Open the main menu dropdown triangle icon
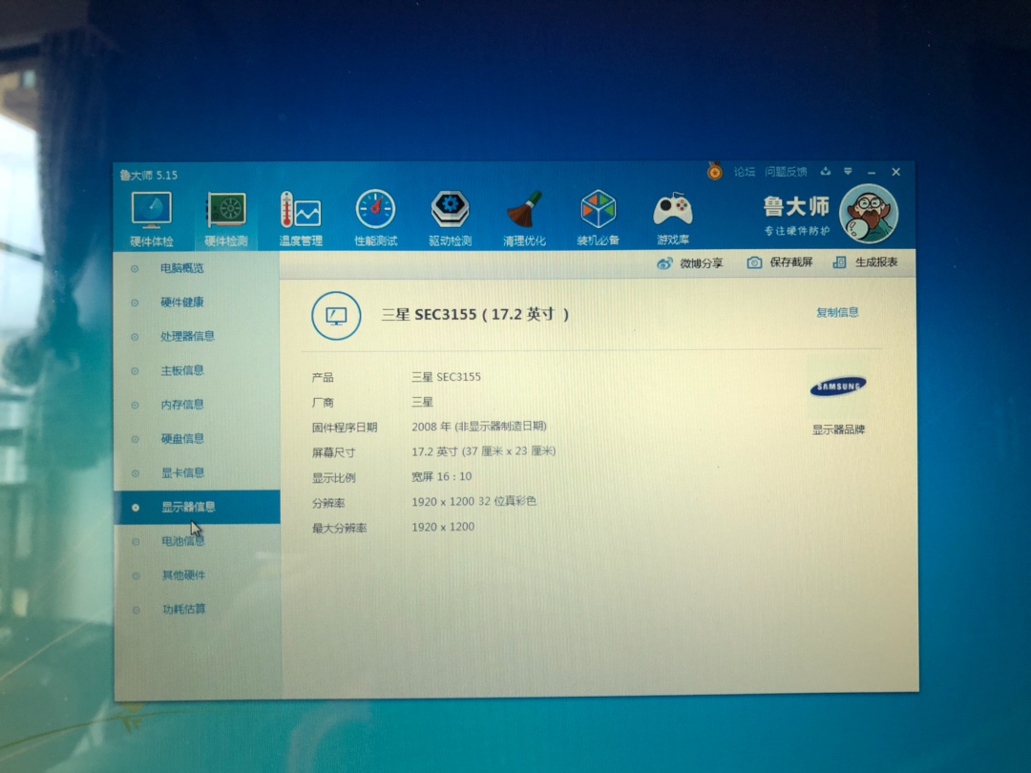The width and height of the screenshot is (1031, 773). (x=849, y=172)
